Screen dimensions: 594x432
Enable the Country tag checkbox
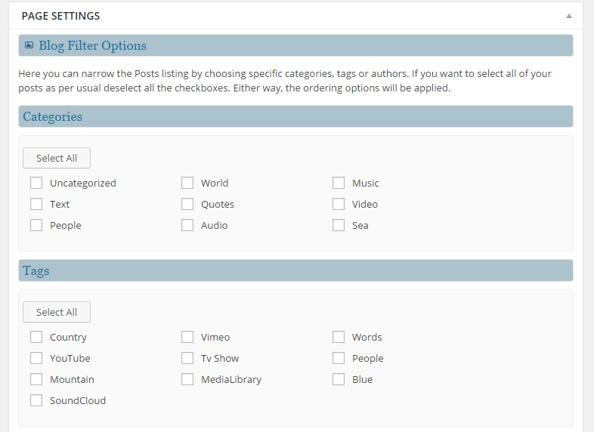[x=36, y=337]
